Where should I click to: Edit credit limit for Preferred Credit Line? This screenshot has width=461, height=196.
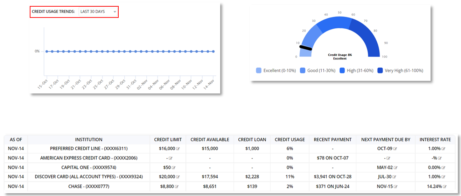pos(178,149)
